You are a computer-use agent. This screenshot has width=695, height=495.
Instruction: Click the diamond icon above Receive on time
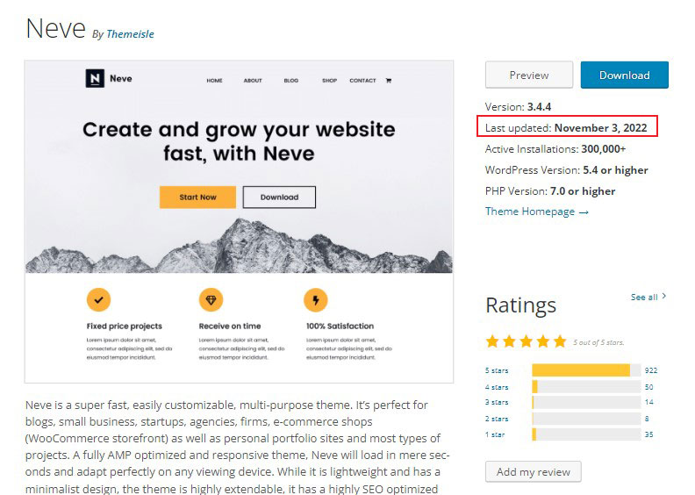[211, 300]
